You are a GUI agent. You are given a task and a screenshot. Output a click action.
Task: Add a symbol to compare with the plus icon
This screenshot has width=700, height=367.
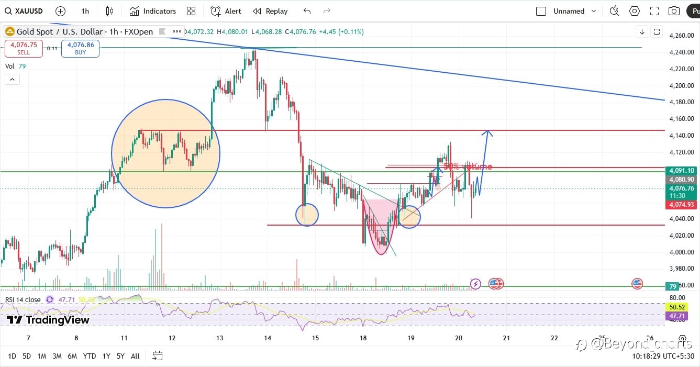(x=61, y=11)
